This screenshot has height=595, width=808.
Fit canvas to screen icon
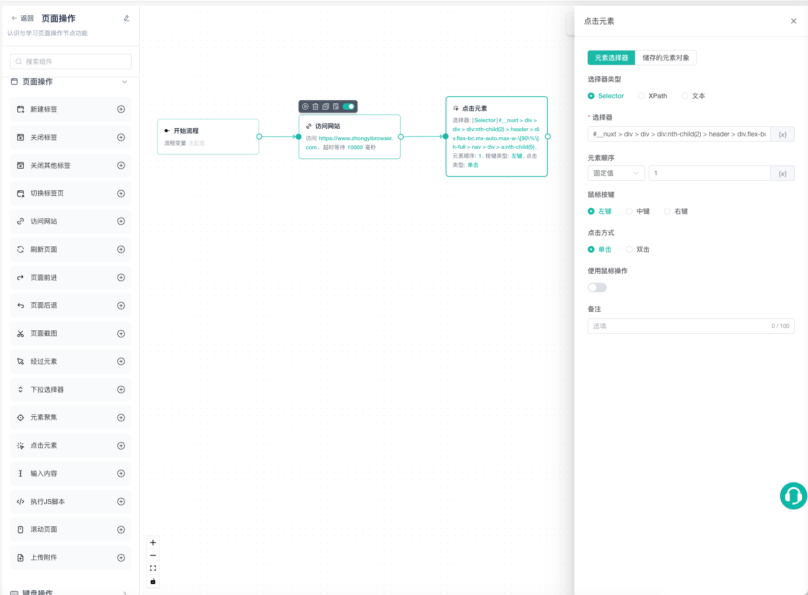pyautogui.click(x=153, y=568)
